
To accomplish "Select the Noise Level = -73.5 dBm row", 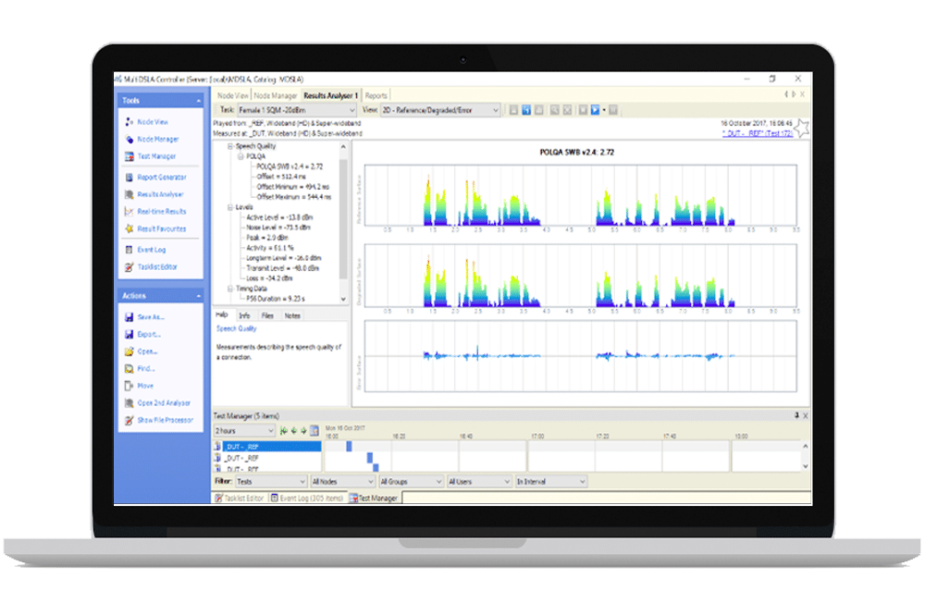I will point(278,228).
